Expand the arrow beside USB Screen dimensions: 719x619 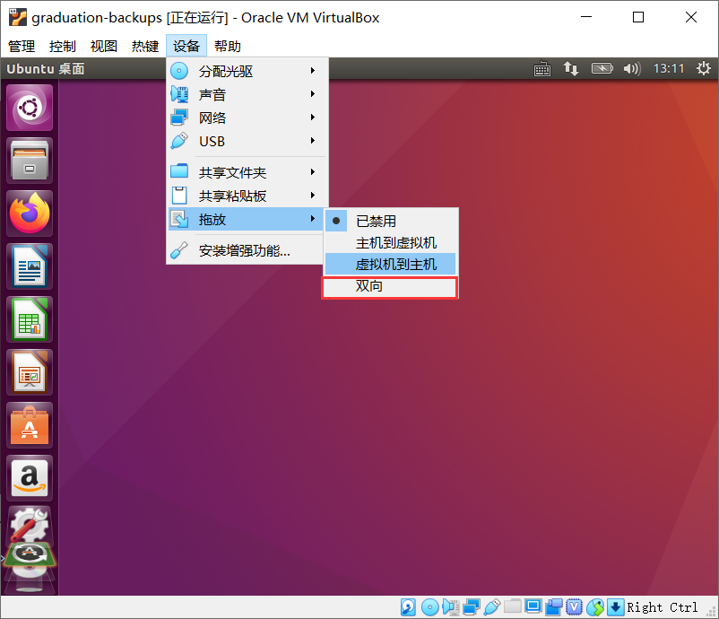click(x=313, y=141)
